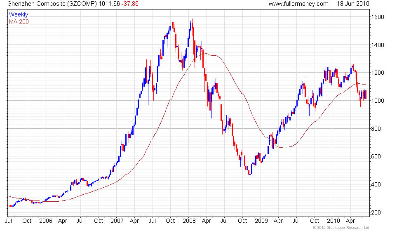Click the MA 200 legend label
Screen dimensions: 404x231
[x=19, y=21]
